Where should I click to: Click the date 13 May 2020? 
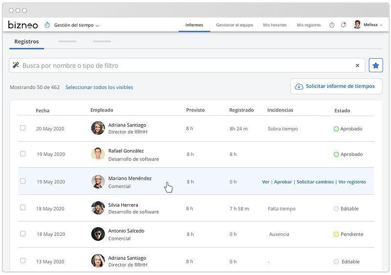tap(50, 261)
